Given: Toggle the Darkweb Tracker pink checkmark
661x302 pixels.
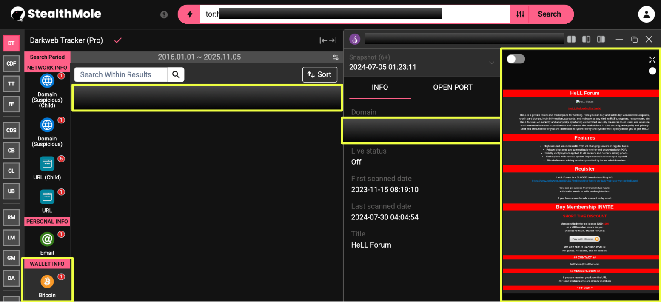Looking at the screenshot, I should [x=118, y=40].
